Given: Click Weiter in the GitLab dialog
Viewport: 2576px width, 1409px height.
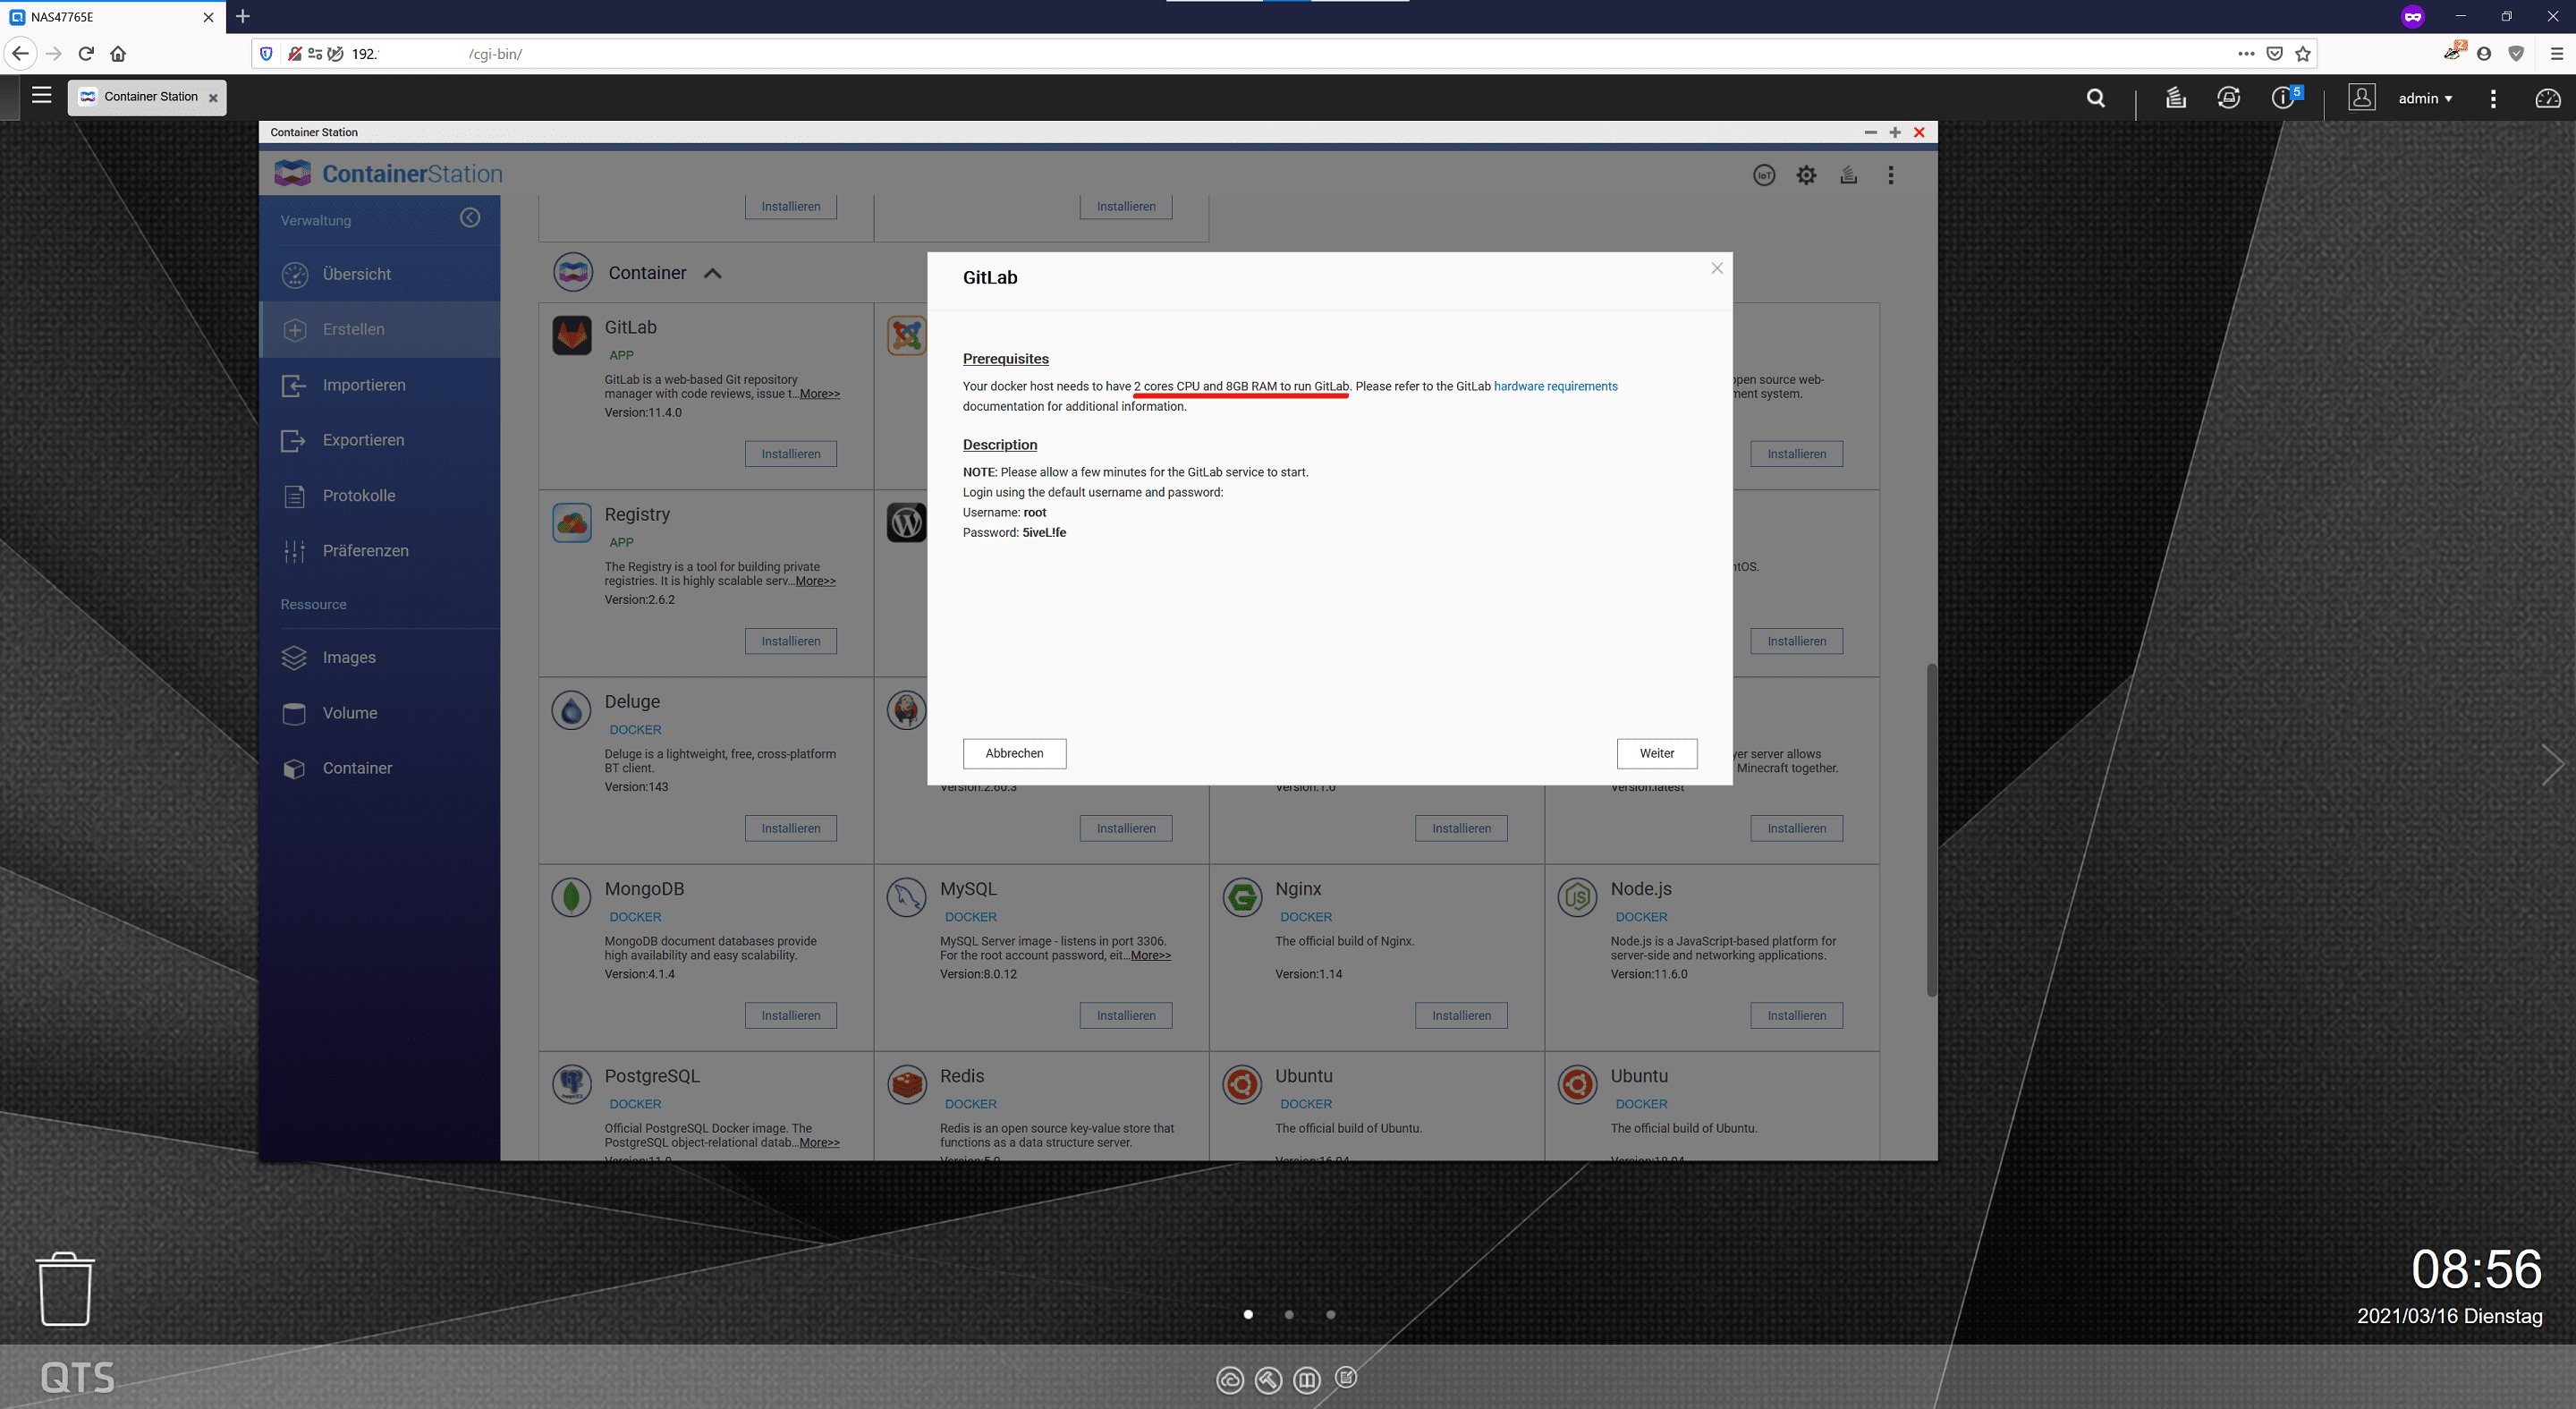Looking at the screenshot, I should click(1656, 753).
